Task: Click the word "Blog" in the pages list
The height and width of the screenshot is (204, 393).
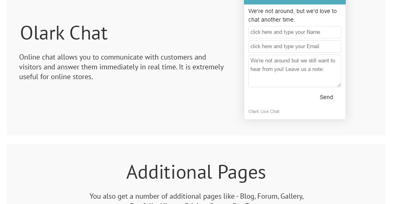Action: (x=247, y=197)
